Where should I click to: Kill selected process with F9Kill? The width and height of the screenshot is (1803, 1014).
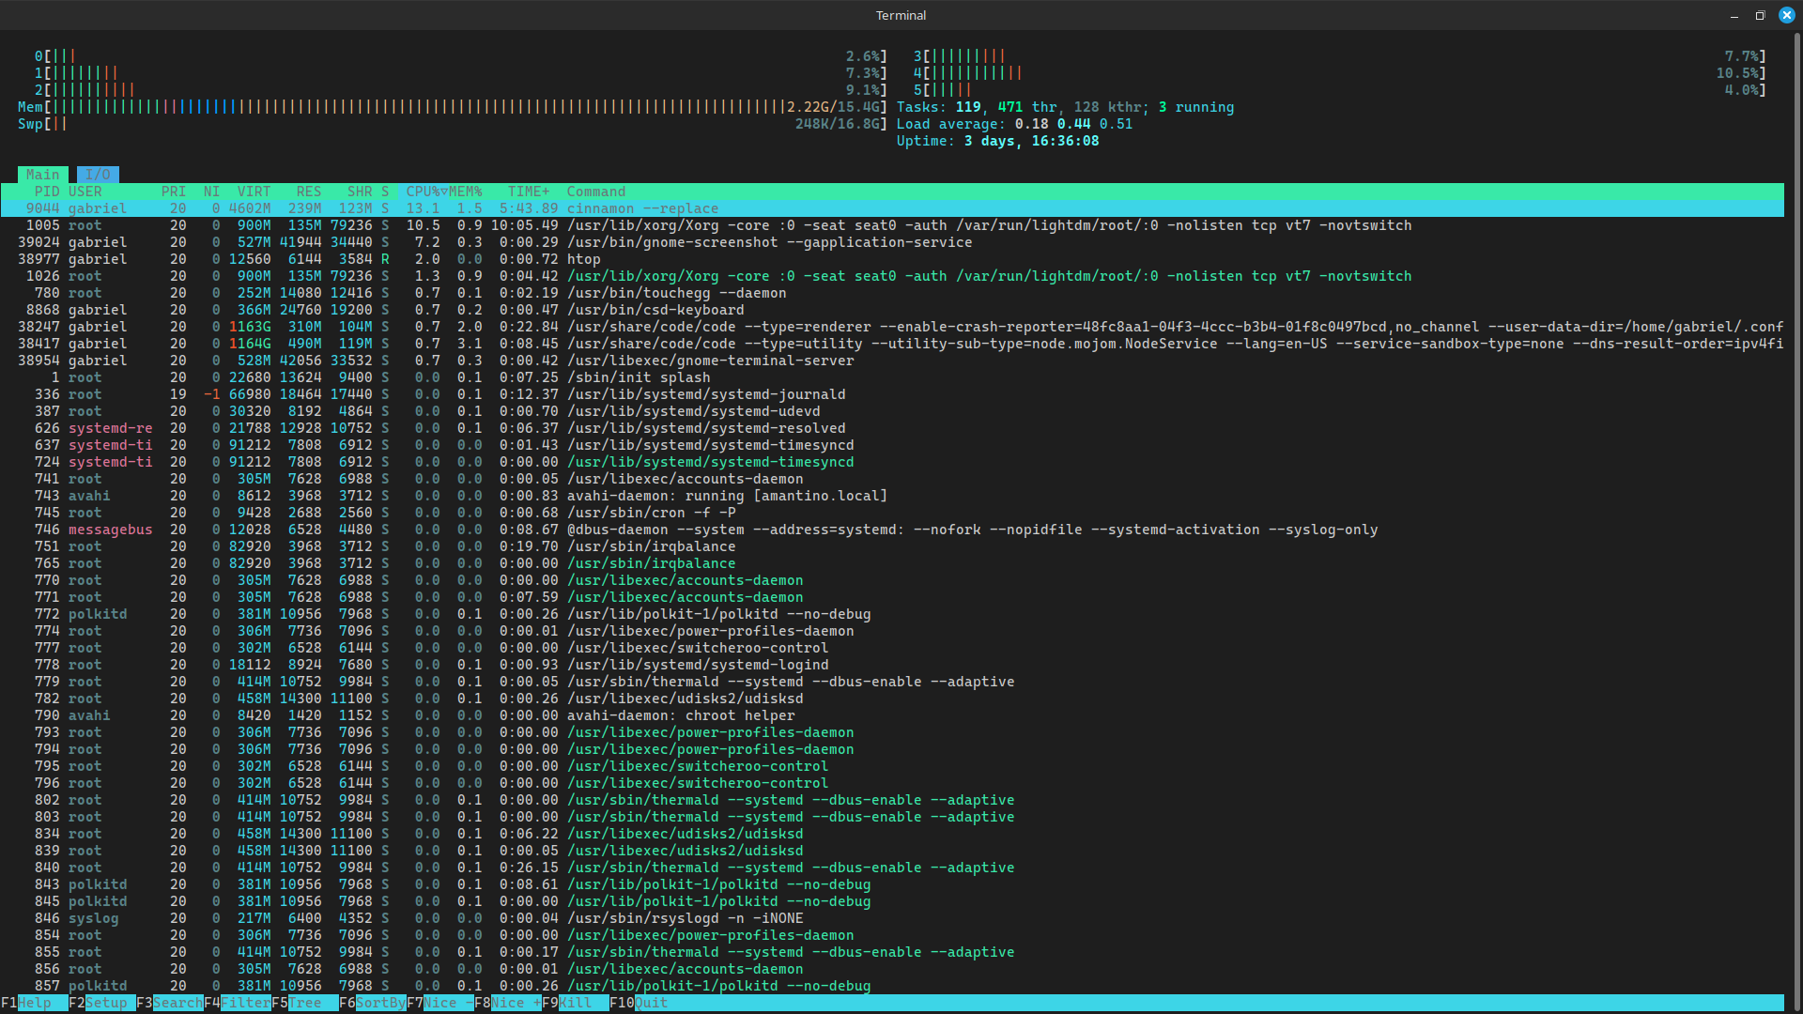tap(576, 1003)
